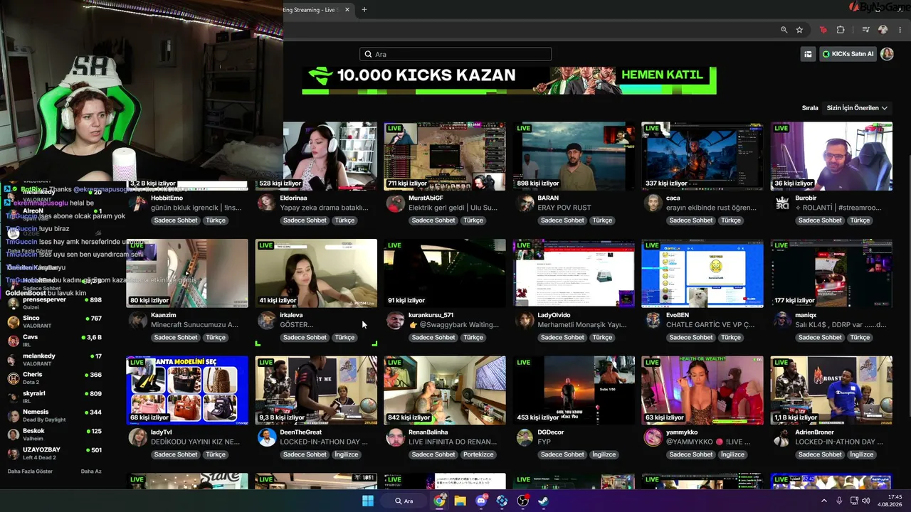Screen dimensions: 911x512
Task: Click the Portekizce tag under RenanBalinha
Action: 478,454
